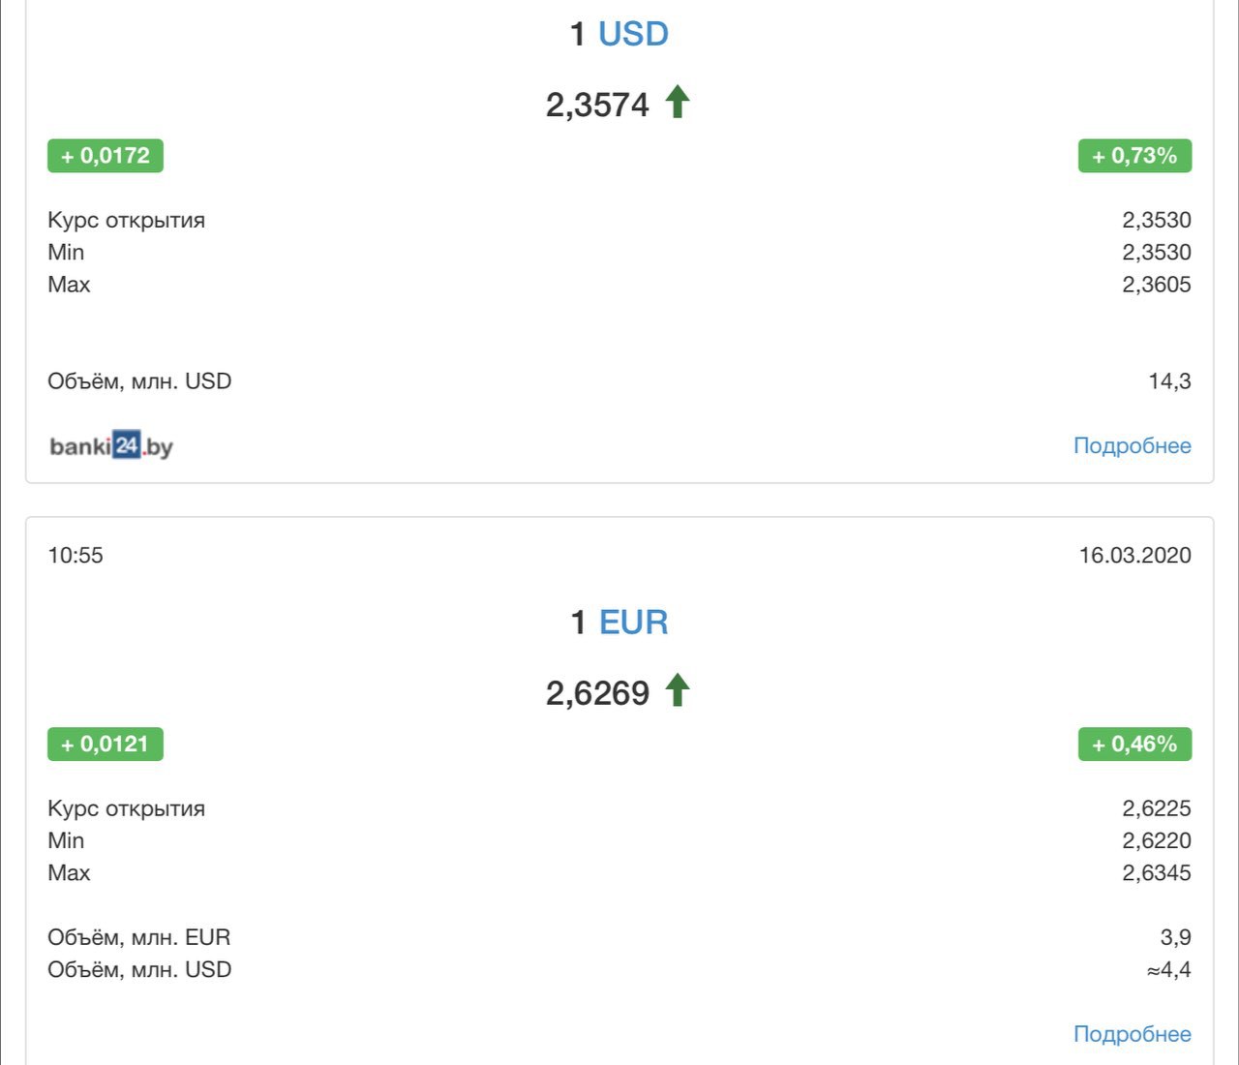Click the USD Max value 2,3605
1239x1065 pixels.
(1157, 285)
